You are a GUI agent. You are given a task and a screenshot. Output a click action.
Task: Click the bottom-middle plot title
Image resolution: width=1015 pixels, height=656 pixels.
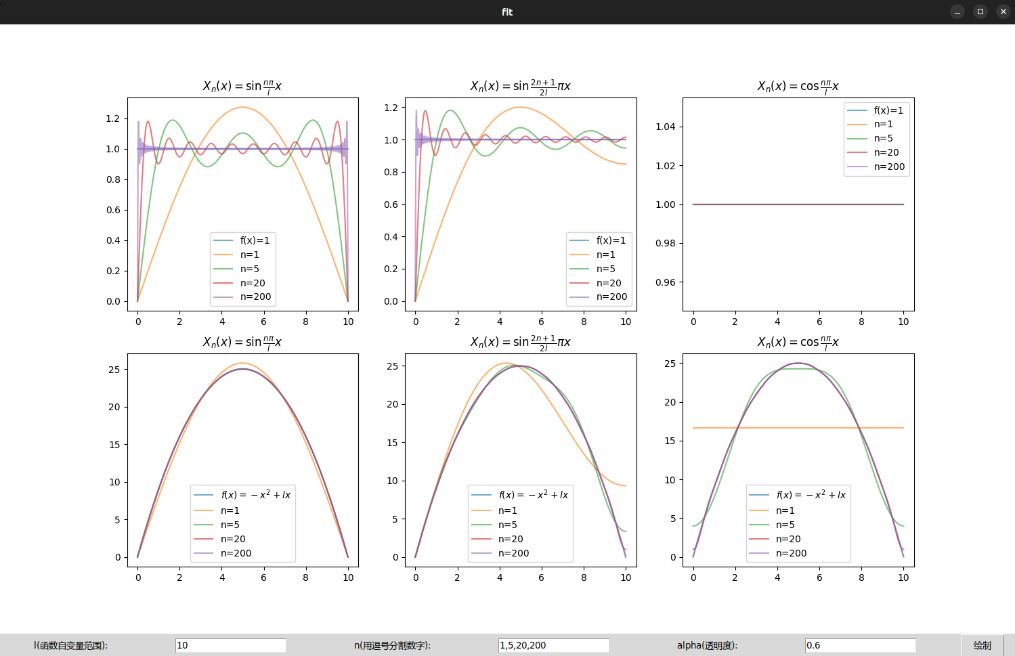521,342
